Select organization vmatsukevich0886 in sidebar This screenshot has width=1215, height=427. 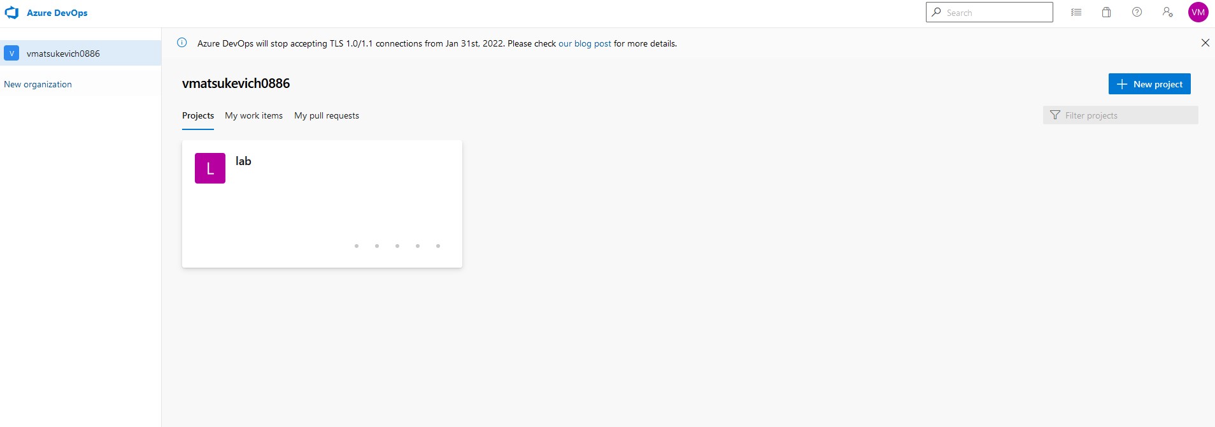pos(80,53)
